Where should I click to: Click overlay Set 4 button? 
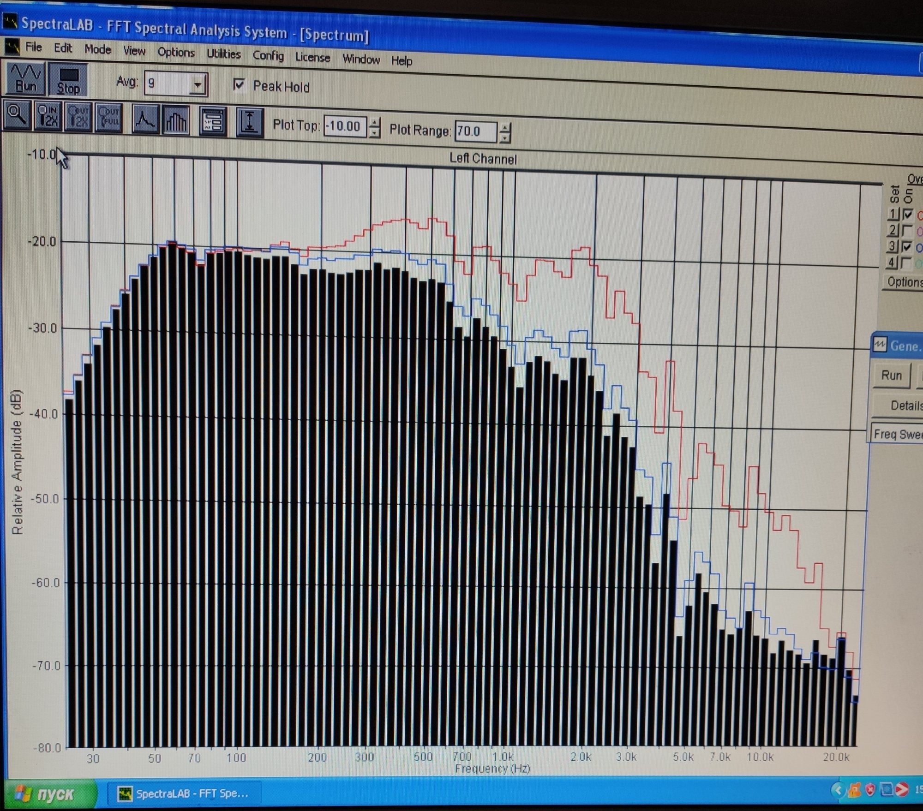891,262
